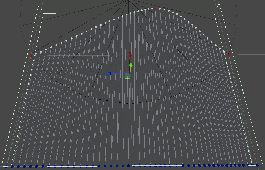This screenshot has width=265, height=170.
Task: Click the red endpoint marker on the left
Action: [x=30, y=55]
